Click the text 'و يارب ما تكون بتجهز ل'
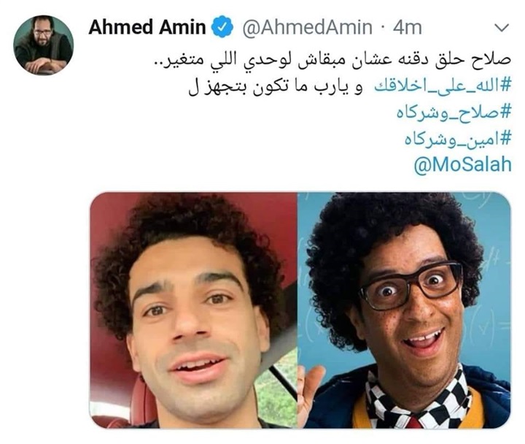This screenshot has width=525, height=444. (x=276, y=86)
